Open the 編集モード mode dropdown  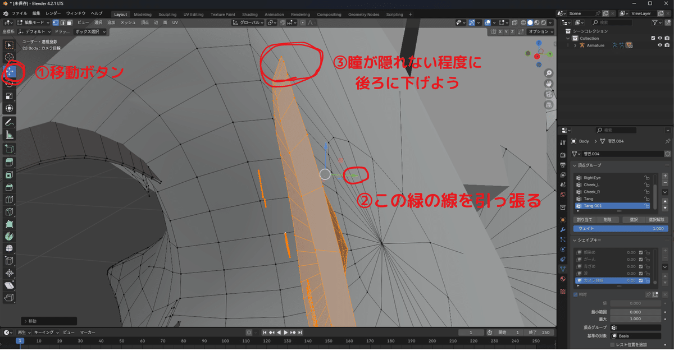pos(34,22)
